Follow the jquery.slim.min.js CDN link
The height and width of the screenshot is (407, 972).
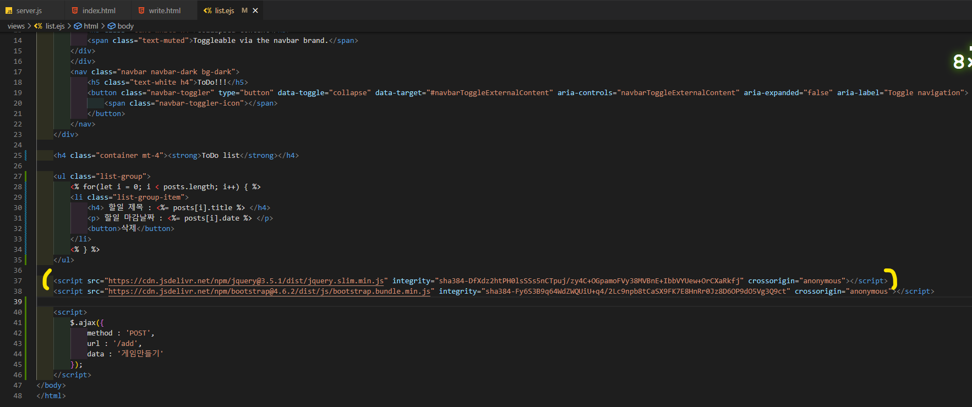click(246, 280)
